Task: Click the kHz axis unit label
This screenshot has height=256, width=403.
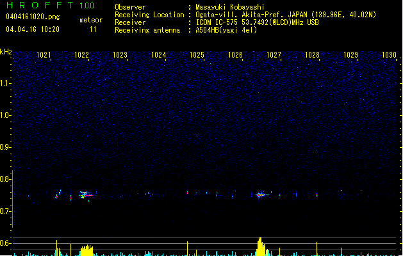Action: 6,52
